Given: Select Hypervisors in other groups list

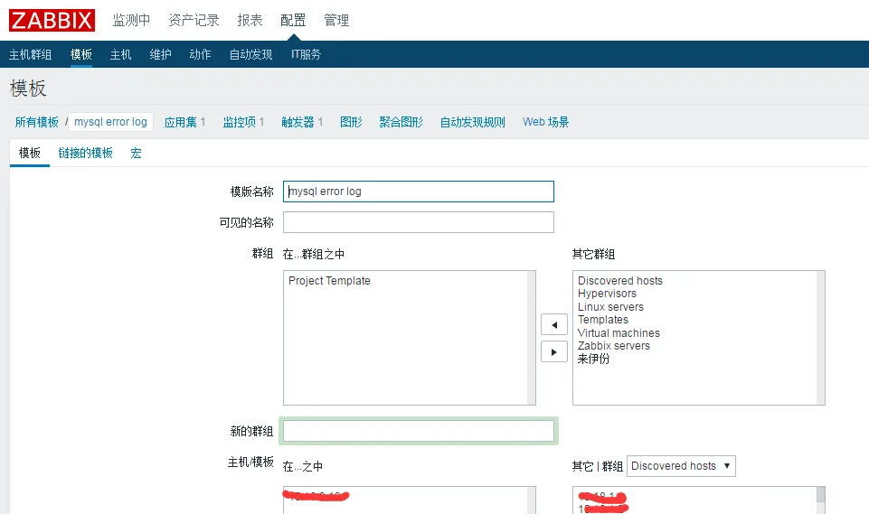Looking at the screenshot, I should pos(607,294).
